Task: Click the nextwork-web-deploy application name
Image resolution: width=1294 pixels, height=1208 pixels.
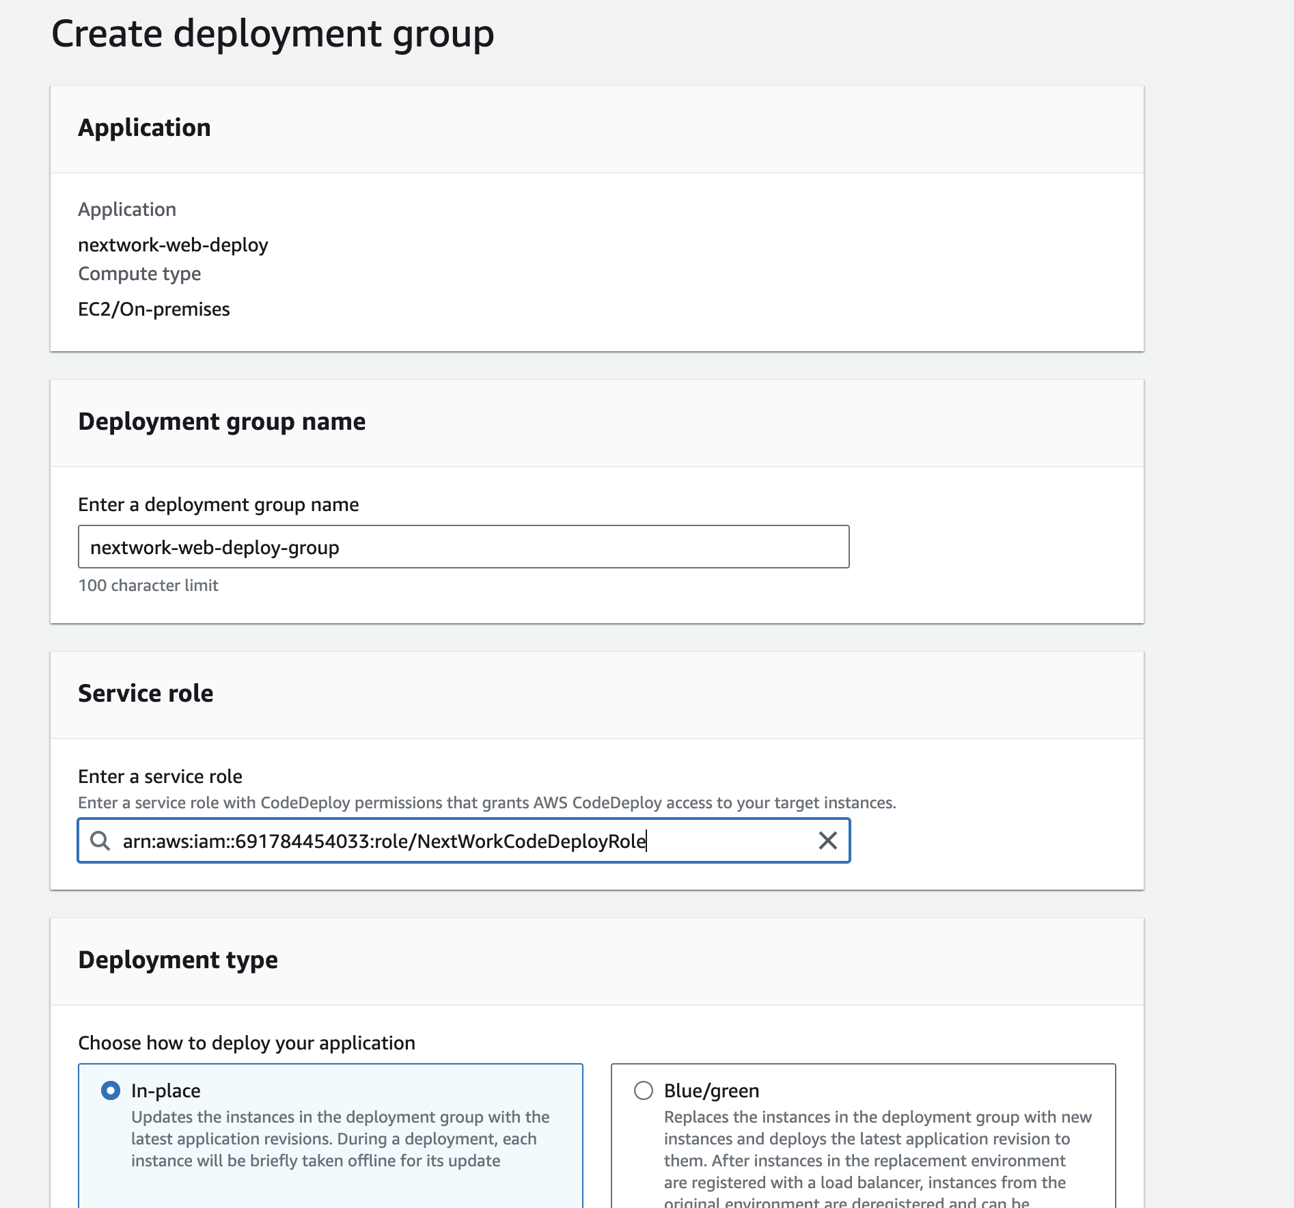Action: (173, 245)
